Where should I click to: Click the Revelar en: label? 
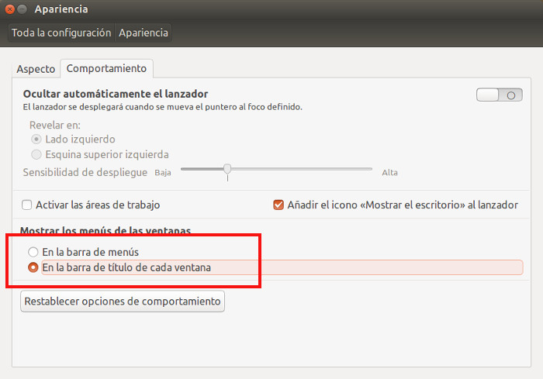click(x=55, y=125)
